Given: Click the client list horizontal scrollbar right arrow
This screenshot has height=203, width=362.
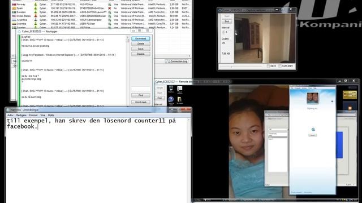Looking at the screenshot, I should click(x=189, y=56).
